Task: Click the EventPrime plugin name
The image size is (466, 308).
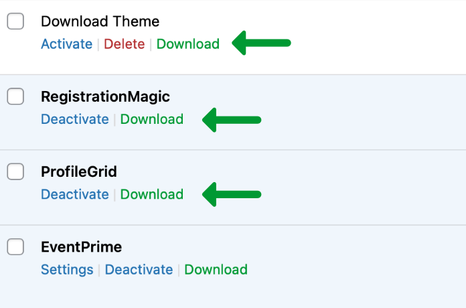Action: point(81,246)
